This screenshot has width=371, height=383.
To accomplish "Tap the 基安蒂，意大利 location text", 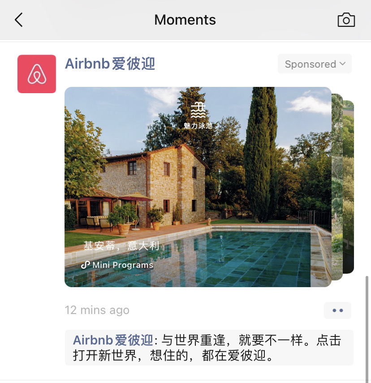I will point(121,246).
